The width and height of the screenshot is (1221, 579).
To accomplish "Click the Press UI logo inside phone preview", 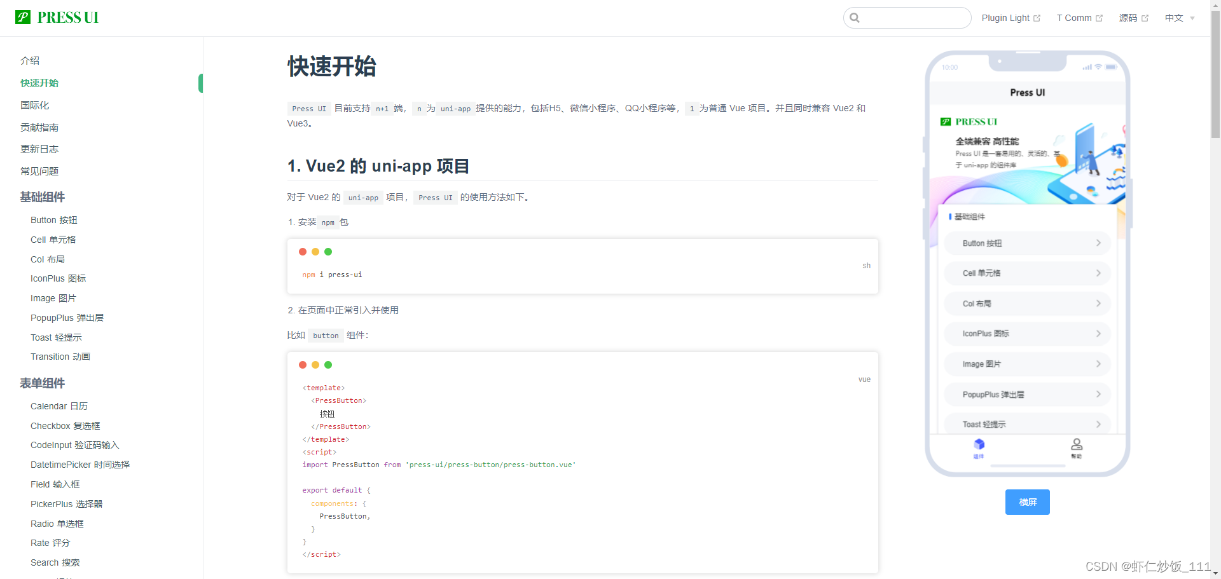I will click(969, 122).
